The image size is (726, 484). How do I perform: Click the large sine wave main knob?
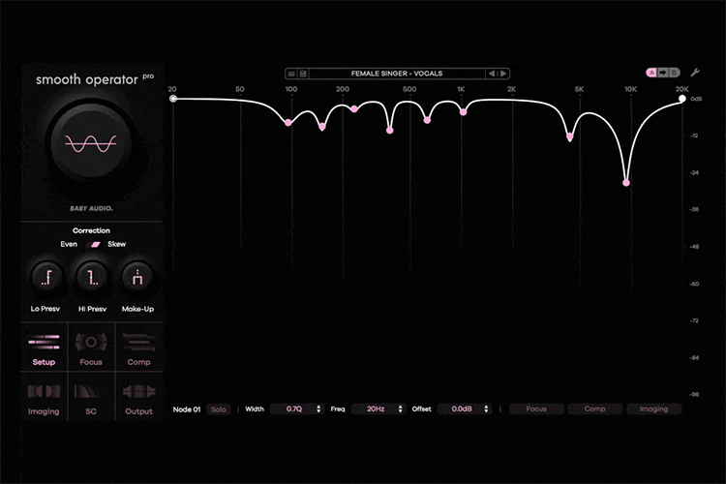click(91, 143)
